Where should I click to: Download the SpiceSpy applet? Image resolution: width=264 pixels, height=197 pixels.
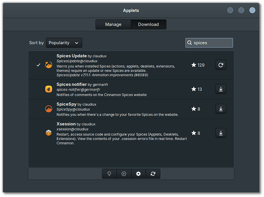tap(221, 109)
